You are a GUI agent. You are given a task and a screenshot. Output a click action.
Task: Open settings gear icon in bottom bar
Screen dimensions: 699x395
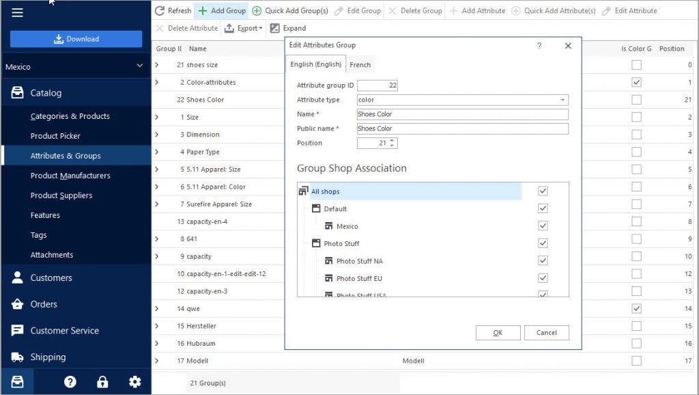[134, 382]
